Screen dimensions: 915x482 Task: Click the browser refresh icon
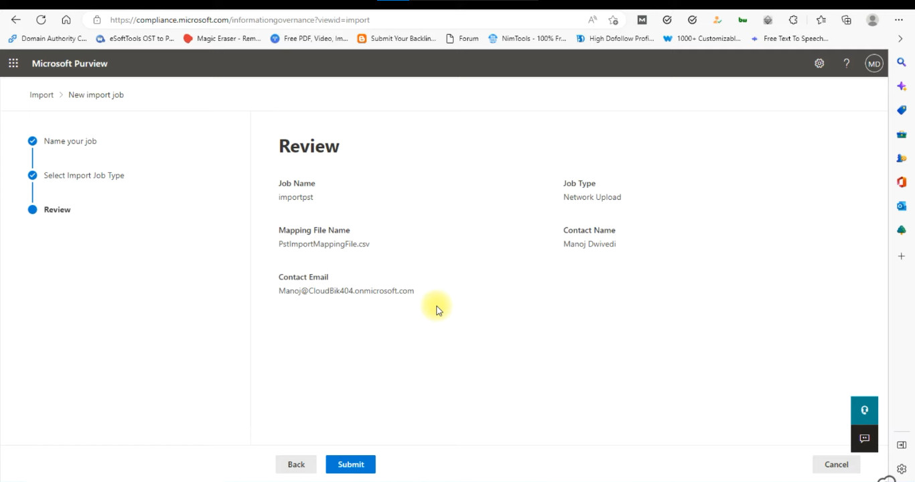(x=41, y=20)
